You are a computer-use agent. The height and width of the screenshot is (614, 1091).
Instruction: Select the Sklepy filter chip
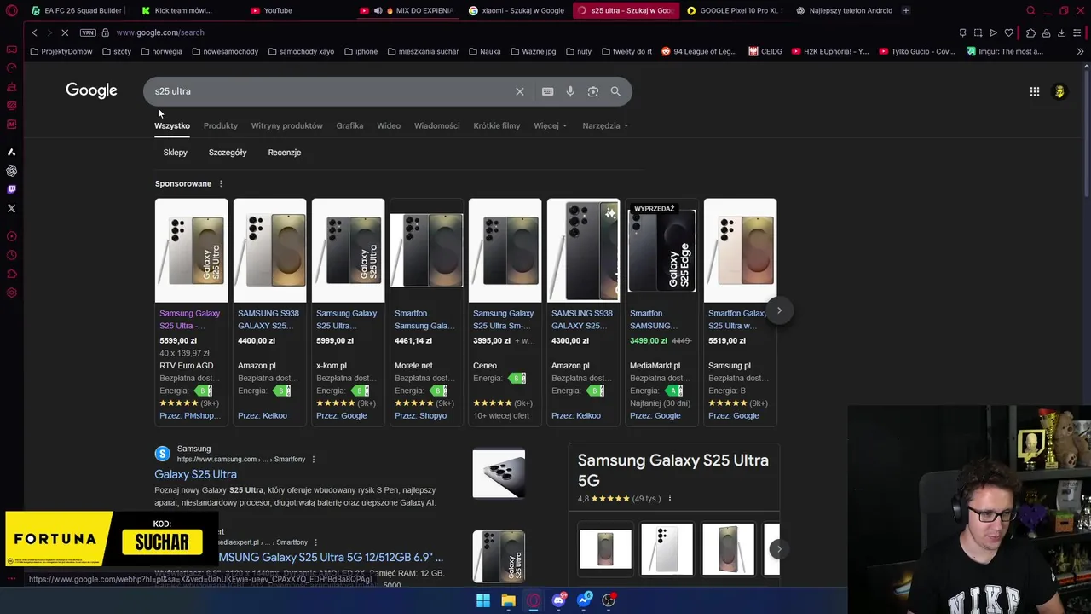[175, 153]
